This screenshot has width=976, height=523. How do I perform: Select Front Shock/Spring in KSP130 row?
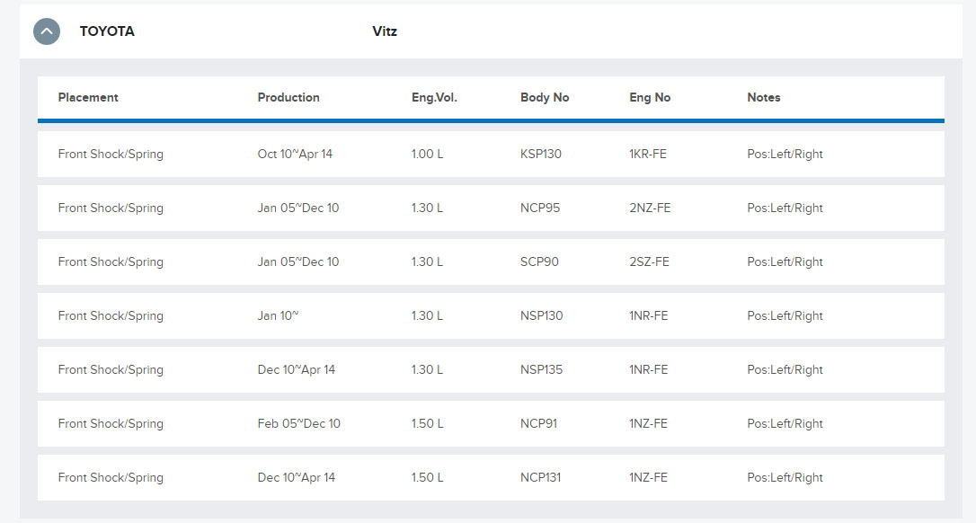point(111,155)
